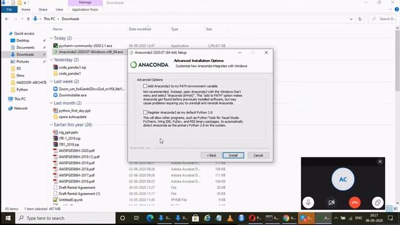400x225 pixels.
Task: Click the Install button in Anaconda setup
Action: (x=233, y=156)
